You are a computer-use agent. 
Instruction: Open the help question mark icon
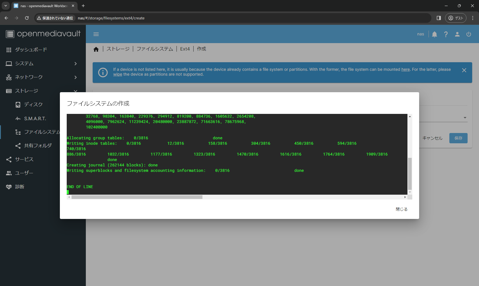(446, 34)
